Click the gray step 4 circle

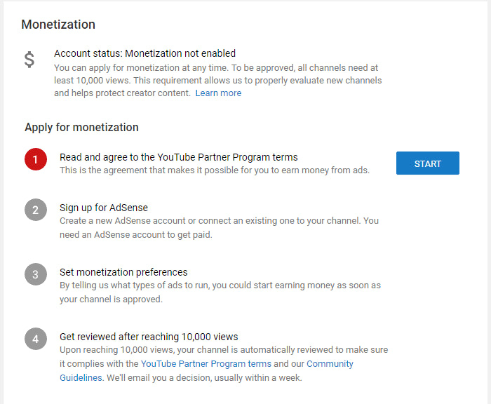click(36, 339)
